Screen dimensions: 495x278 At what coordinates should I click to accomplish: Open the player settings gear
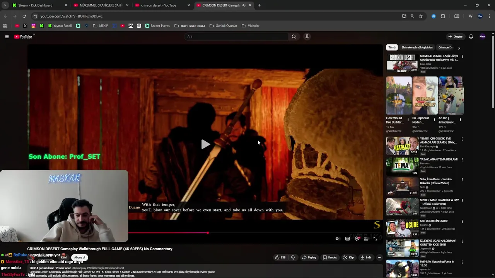point(357,239)
